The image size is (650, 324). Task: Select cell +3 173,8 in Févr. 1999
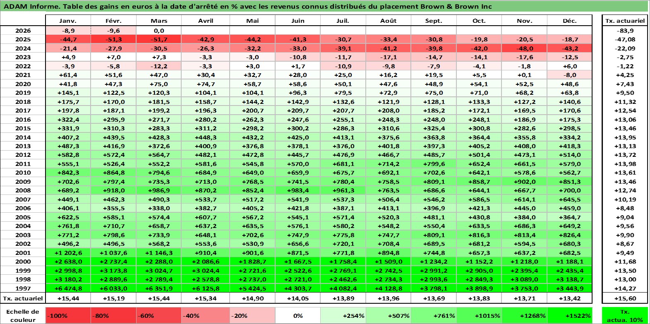coord(113,271)
